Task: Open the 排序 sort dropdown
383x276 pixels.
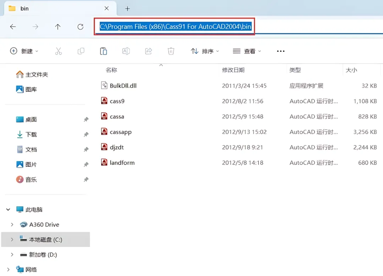Action: (205, 51)
